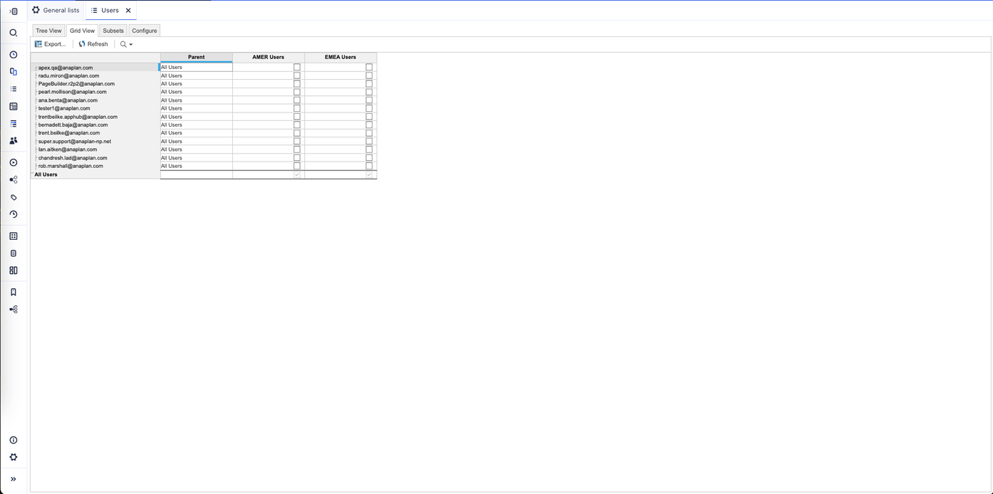Select the trentbeilke.apphub@anaplan.com row

pos(95,117)
